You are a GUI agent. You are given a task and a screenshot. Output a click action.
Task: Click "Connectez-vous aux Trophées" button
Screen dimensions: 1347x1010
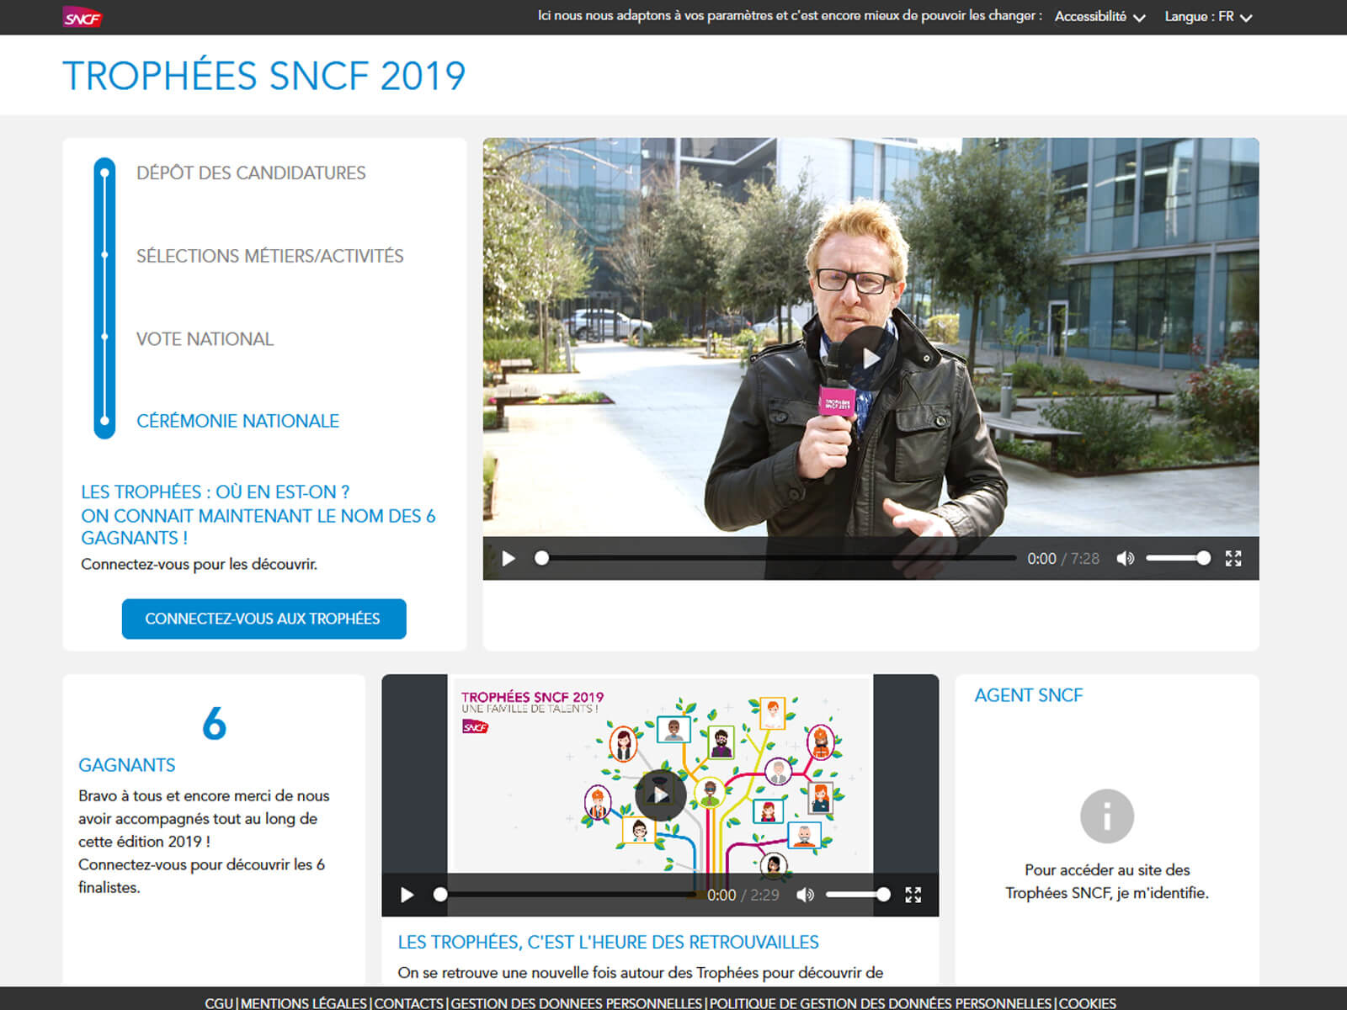264,619
